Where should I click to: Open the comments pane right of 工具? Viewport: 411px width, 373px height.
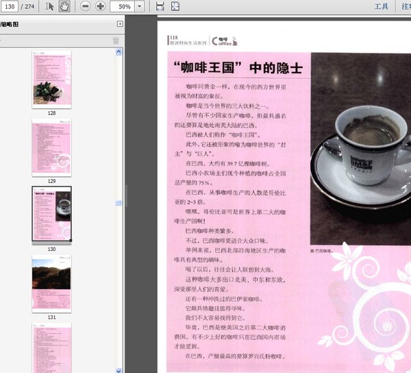tap(406, 6)
